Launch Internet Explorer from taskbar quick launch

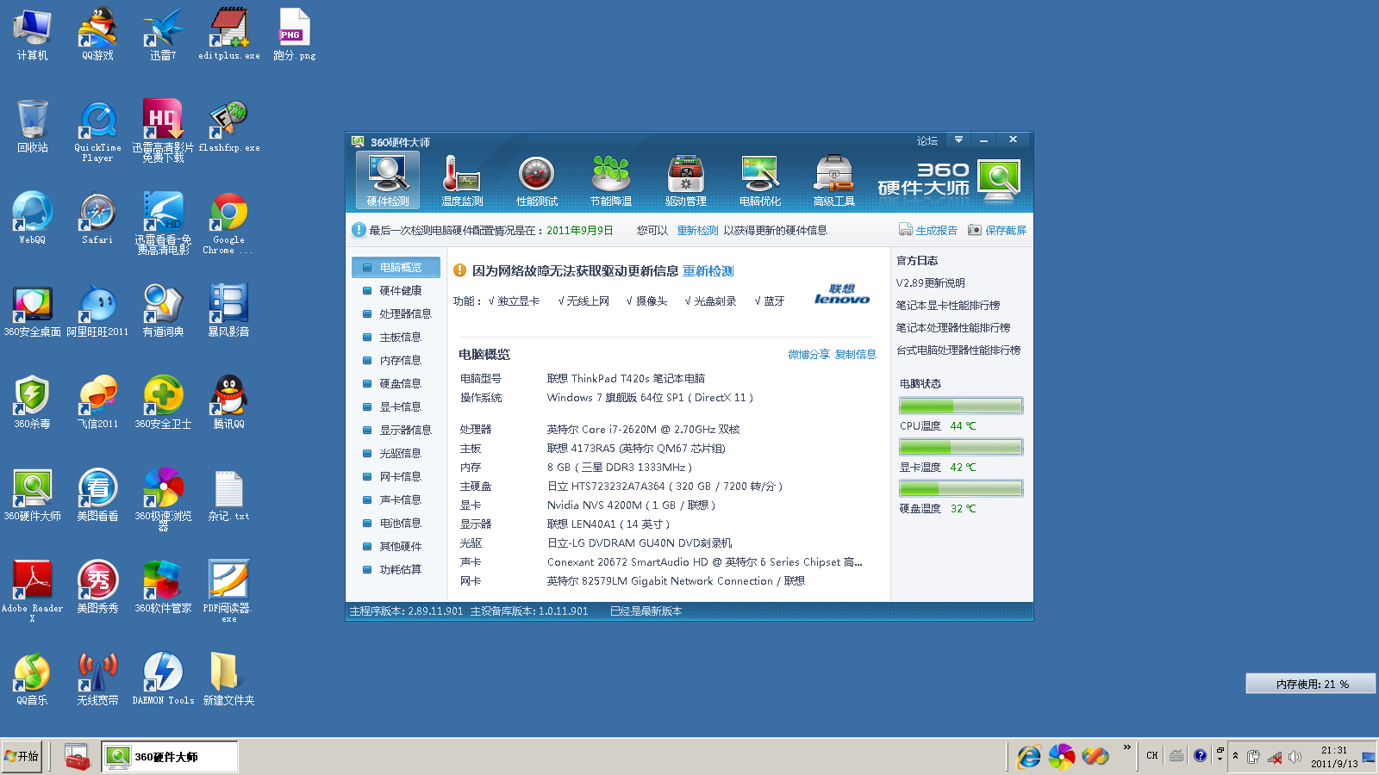1028,757
